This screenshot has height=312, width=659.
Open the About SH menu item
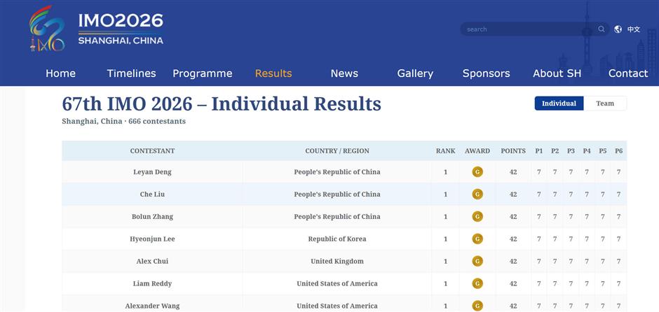point(557,73)
